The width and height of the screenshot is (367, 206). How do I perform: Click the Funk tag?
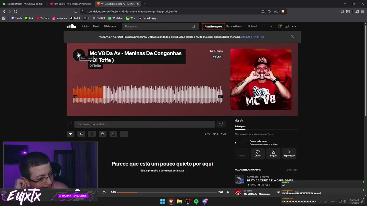(217, 57)
